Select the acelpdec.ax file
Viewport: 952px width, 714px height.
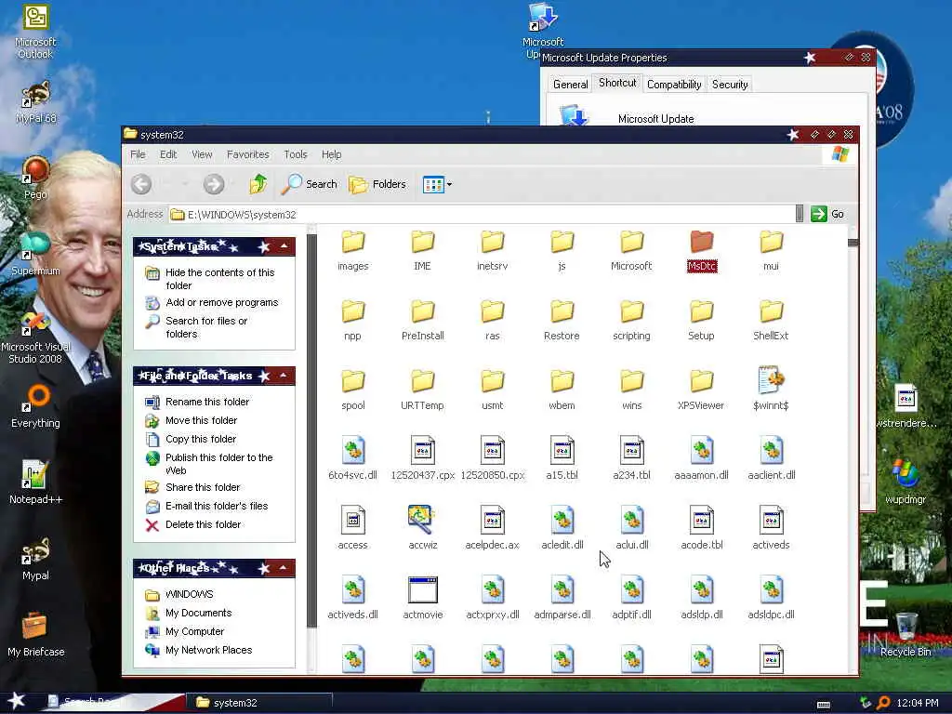tap(493, 528)
